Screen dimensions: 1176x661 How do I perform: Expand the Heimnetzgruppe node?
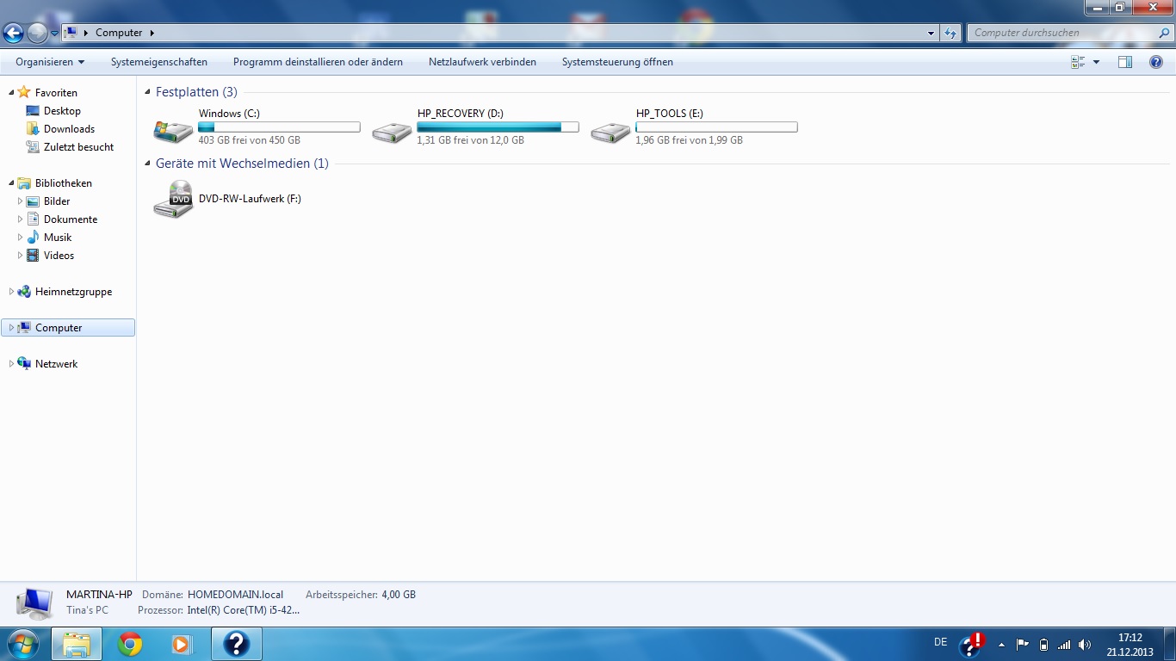click(x=11, y=292)
